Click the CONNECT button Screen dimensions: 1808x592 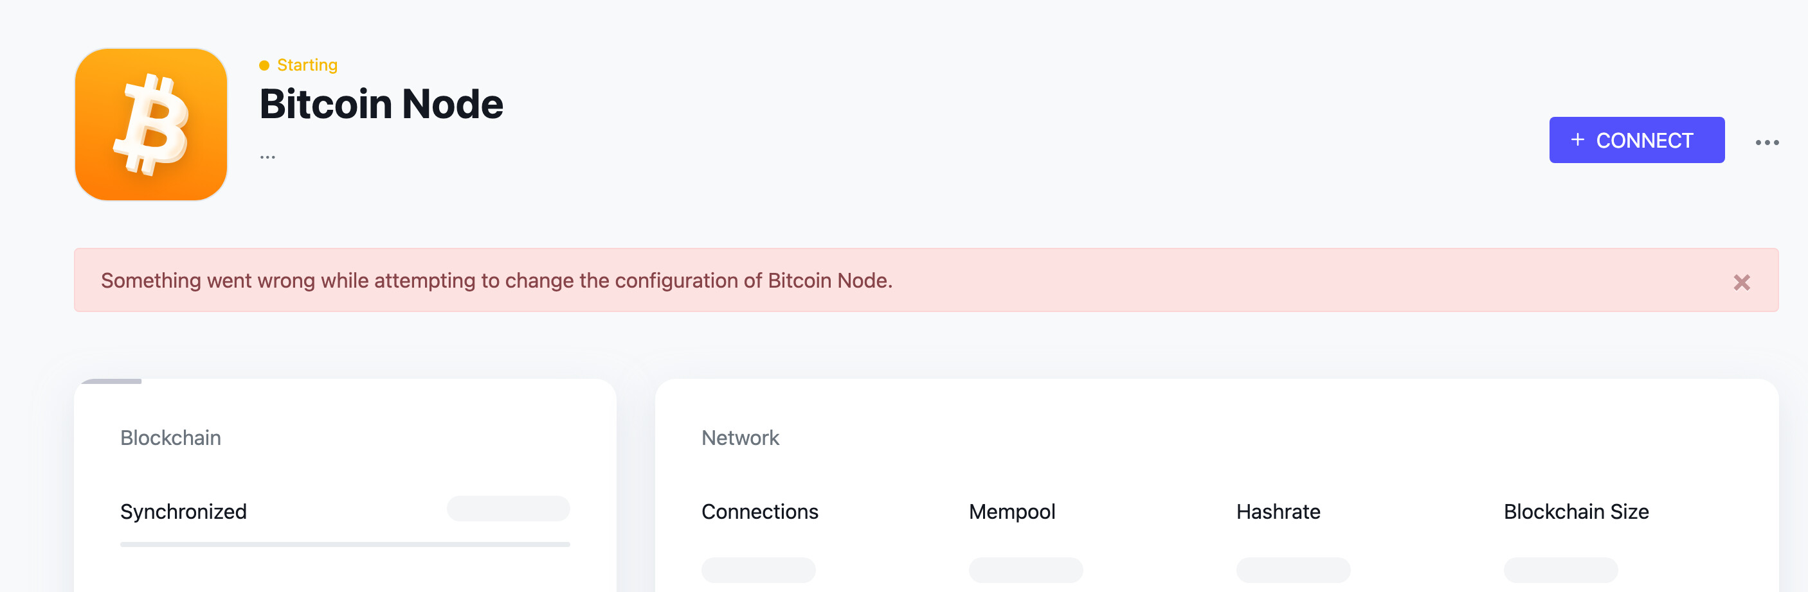[x=1636, y=140]
